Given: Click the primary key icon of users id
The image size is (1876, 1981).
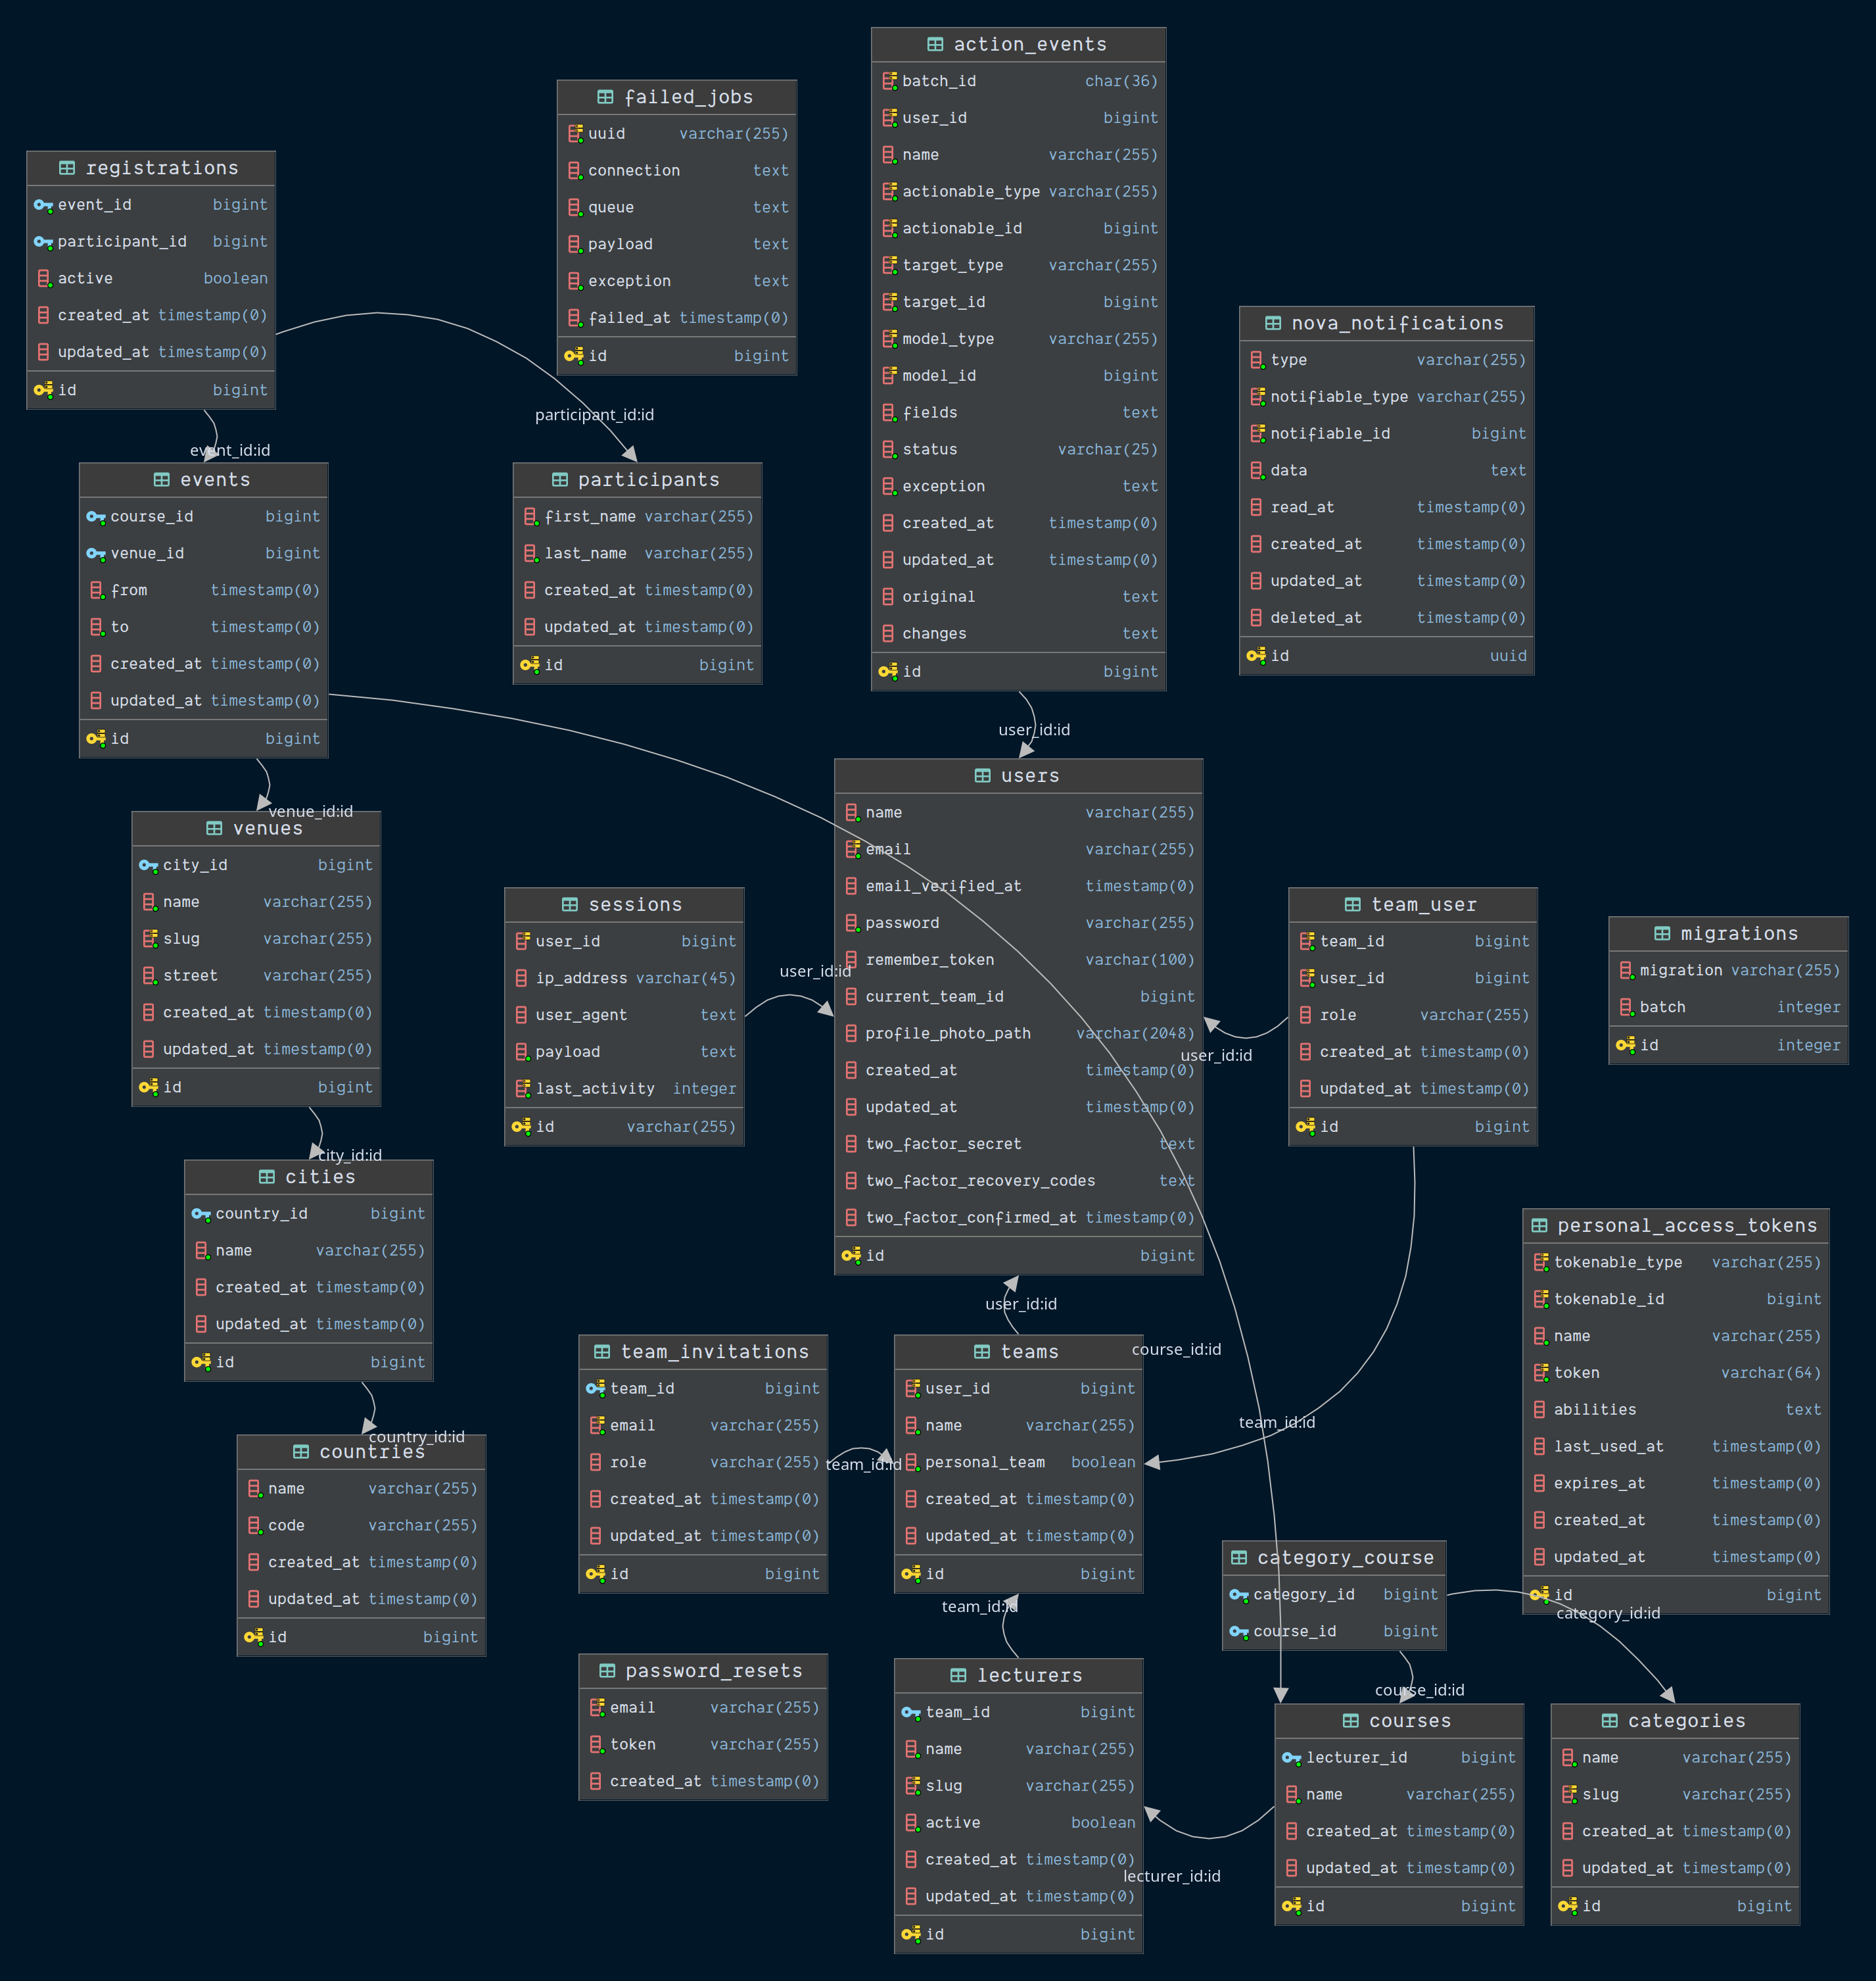Looking at the screenshot, I should 851,1255.
